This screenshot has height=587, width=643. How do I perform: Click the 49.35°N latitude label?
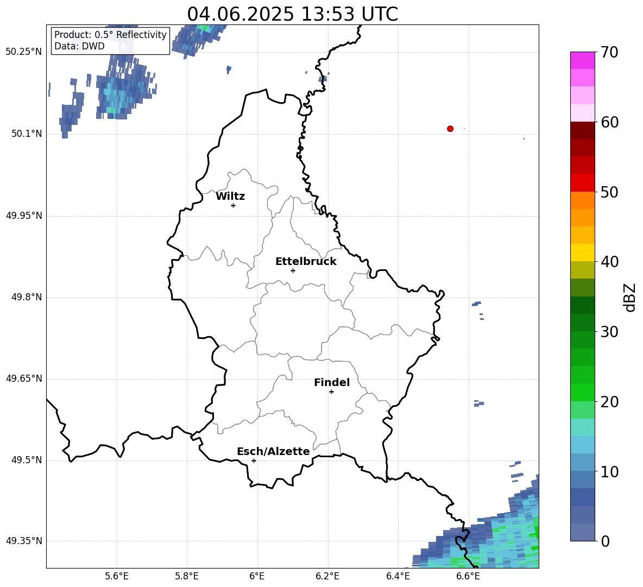tap(24, 541)
